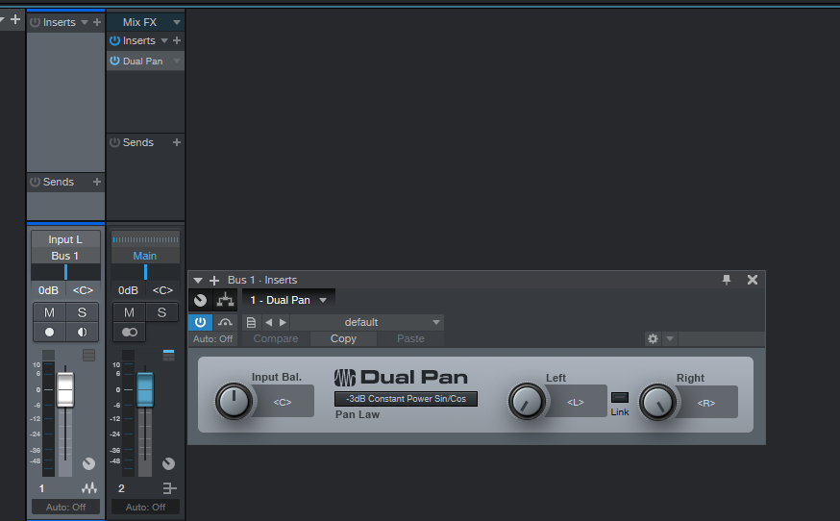
Task: Click the small list icon above channel 1 fader
Action: [x=89, y=355]
